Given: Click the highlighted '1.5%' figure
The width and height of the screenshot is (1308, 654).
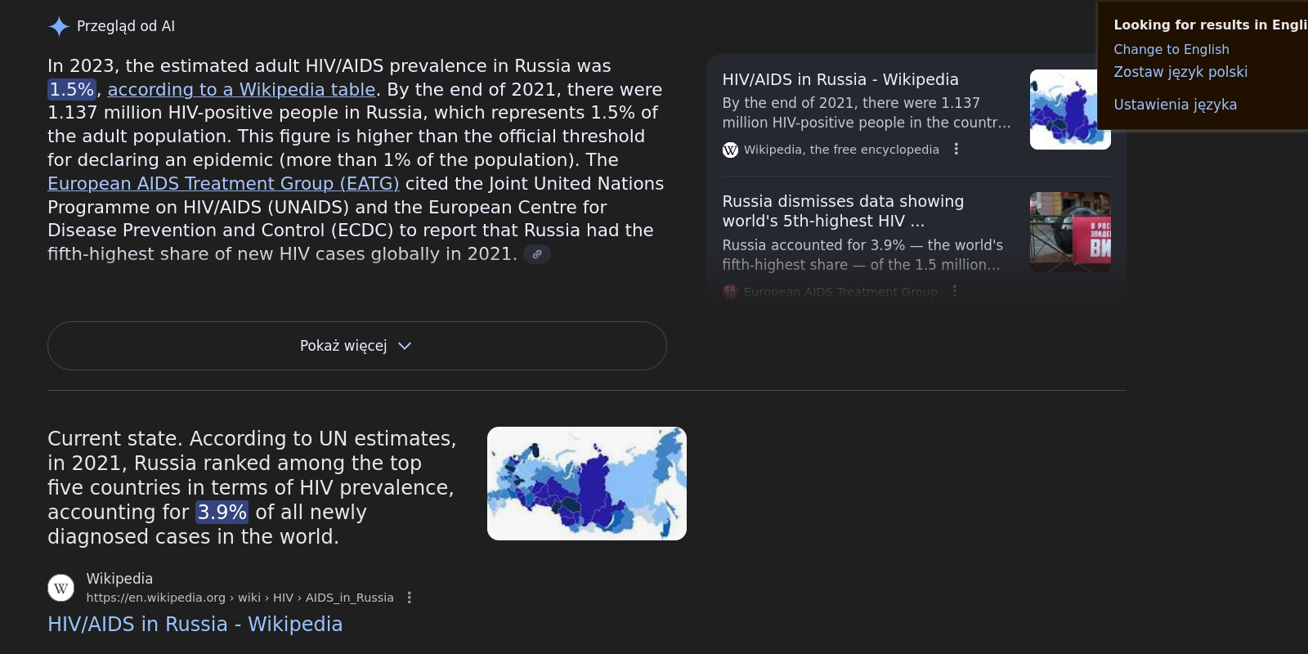Looking at the screenshot, I should click(72, 89).
